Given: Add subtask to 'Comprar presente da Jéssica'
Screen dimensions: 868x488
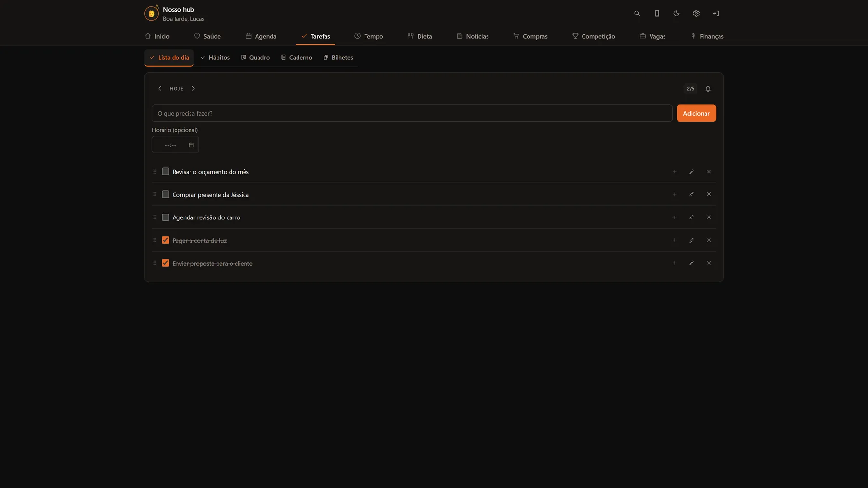Looking at the screenshot, I should 674,194.
